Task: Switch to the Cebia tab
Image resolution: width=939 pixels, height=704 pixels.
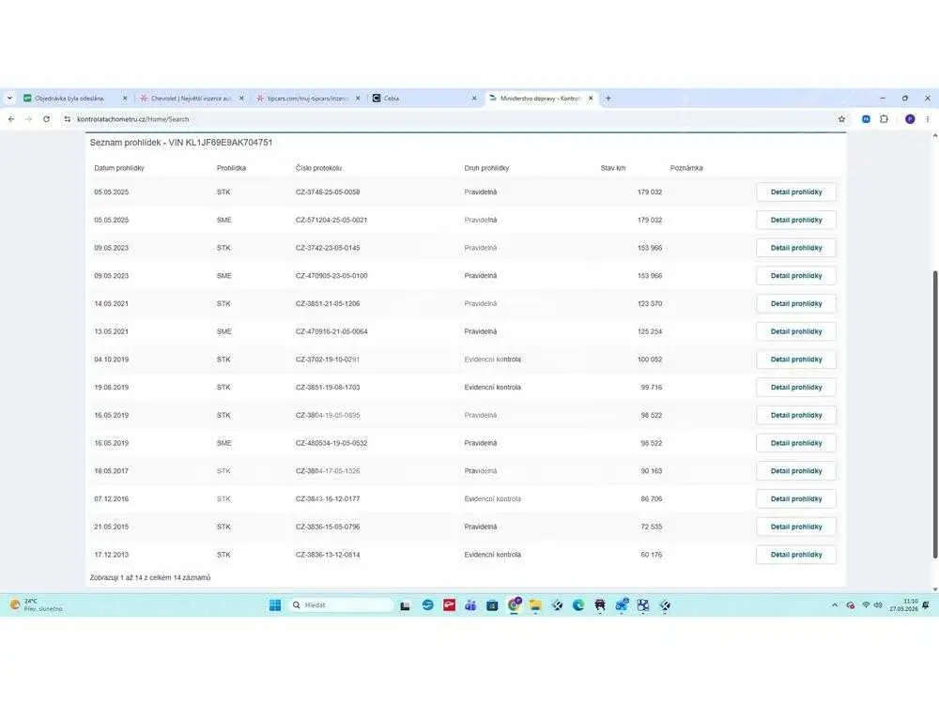Action: click(x=423, y=99)
